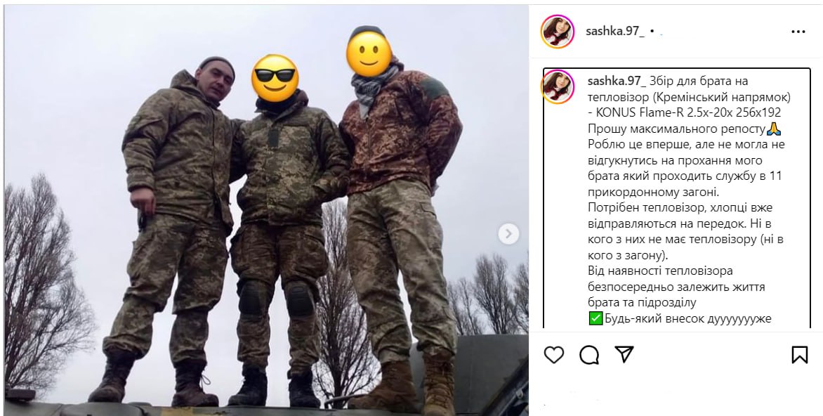823x416 pixels.
Task: Click the profile avatar beside the caption
Action: 558,86
